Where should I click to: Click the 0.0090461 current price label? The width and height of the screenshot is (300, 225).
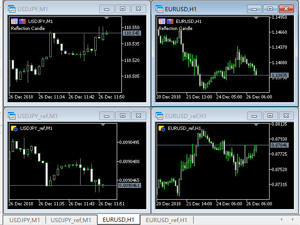(129, 186)
